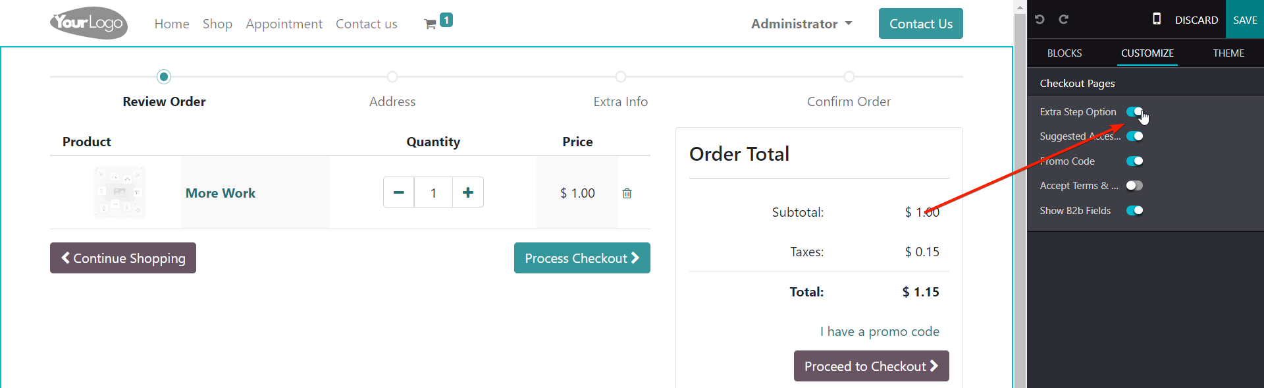Open the More Work product thumbnail

tap(119, 192)
